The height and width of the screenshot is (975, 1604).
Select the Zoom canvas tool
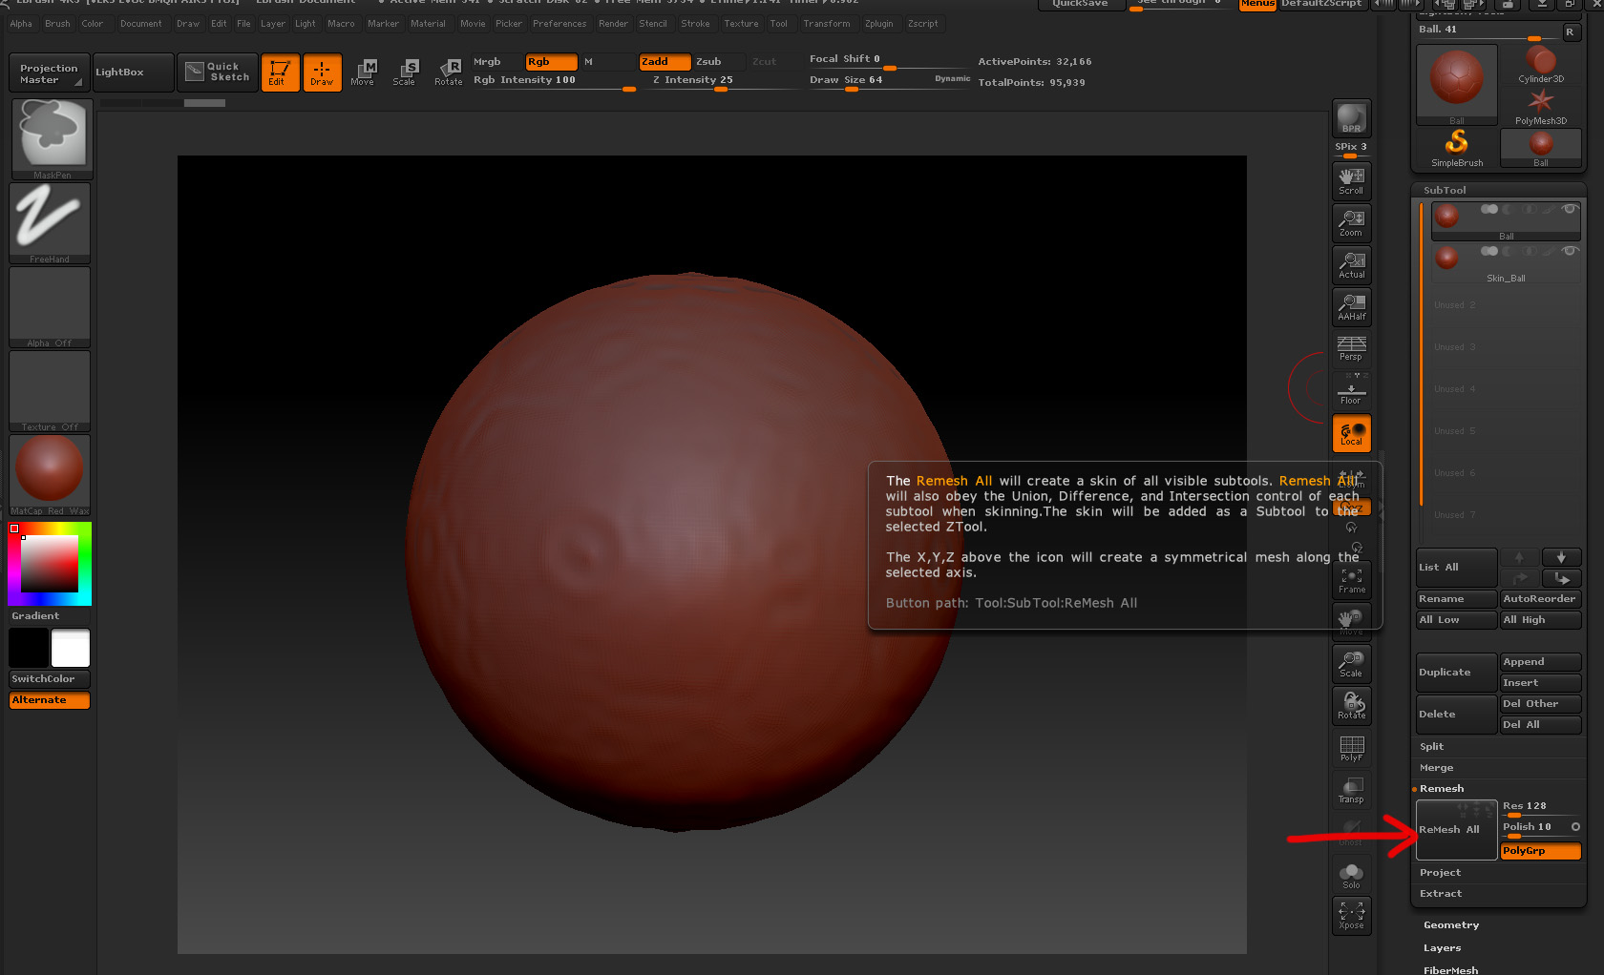[1351, 222]
